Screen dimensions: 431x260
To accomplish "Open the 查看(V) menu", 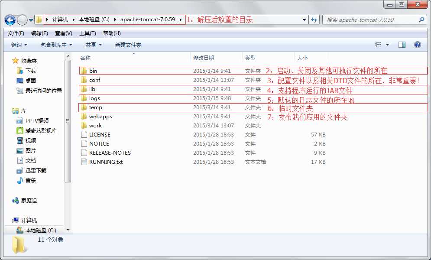I will coord(64,33).
